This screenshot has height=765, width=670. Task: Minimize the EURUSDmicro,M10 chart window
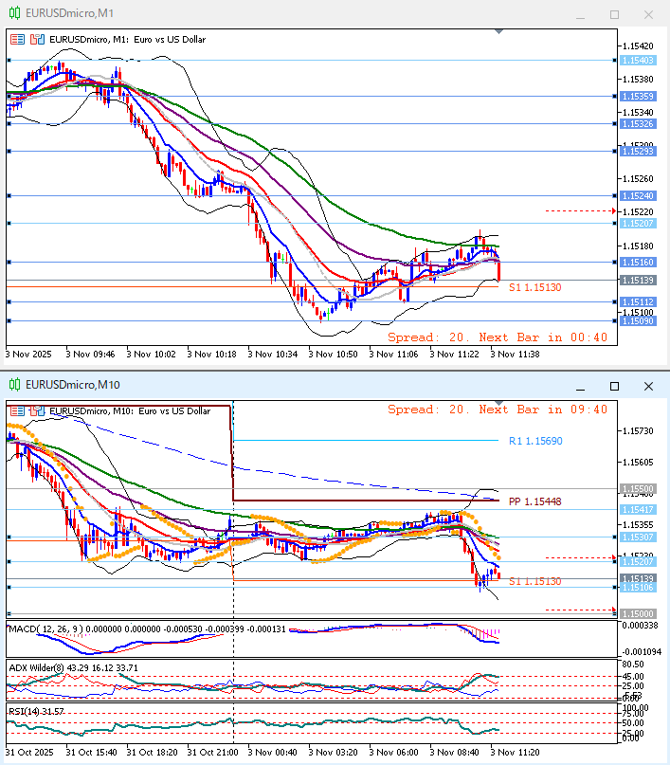click(x=580, y=386)
